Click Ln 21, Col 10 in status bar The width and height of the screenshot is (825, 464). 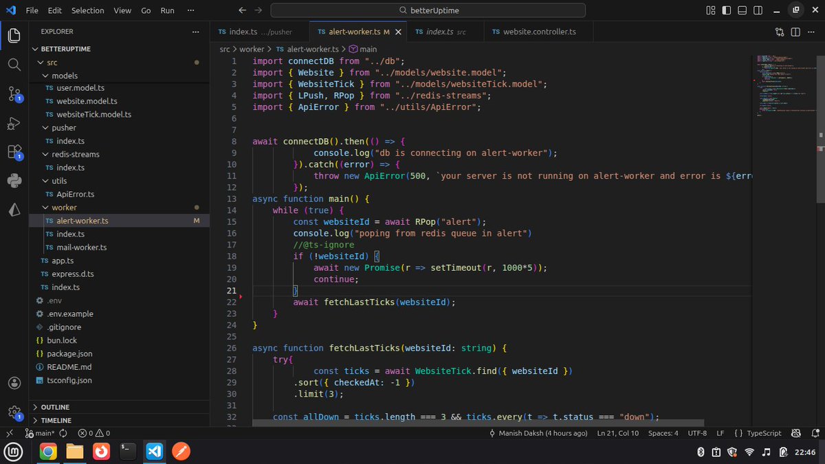click(618, 433)
